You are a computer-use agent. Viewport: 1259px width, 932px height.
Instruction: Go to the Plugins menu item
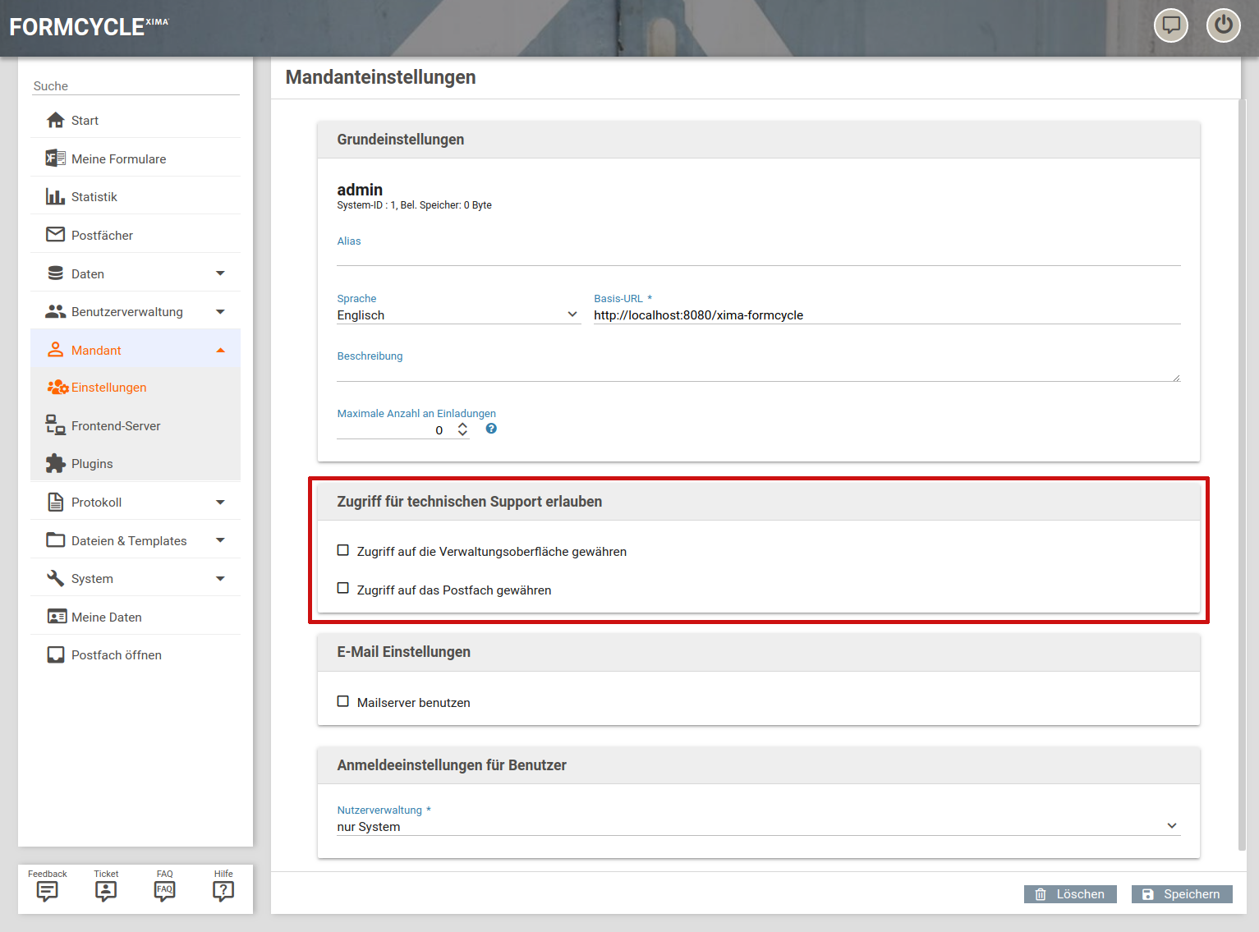pos(92,464)
